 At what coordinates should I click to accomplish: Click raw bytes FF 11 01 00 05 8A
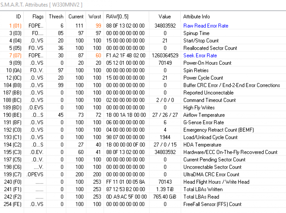pyautogui.click(x=126, y=182)
